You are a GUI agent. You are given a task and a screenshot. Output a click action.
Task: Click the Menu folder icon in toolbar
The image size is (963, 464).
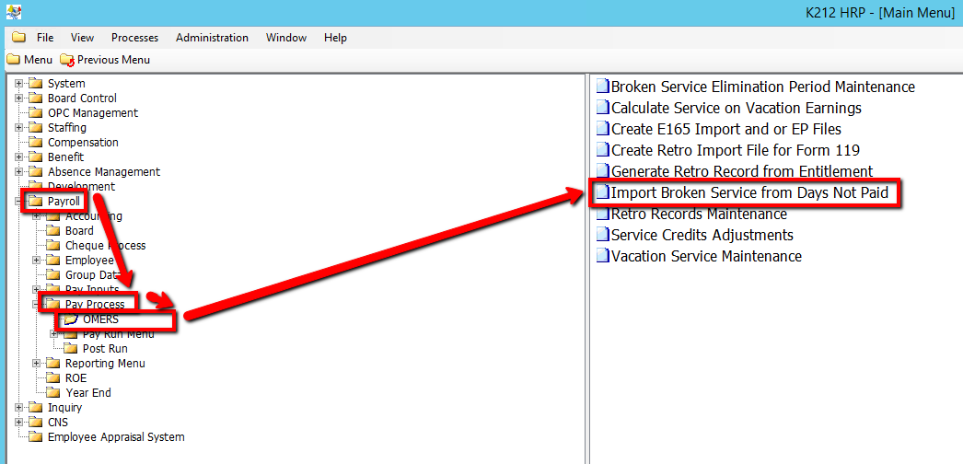[13, 60]
